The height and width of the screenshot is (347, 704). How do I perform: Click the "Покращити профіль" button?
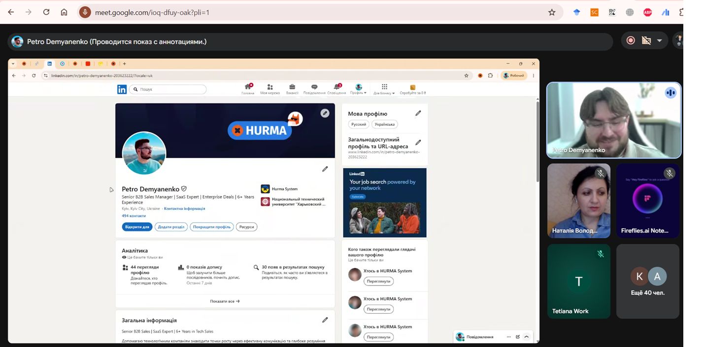pyautogui.click(x=212, y=227)
